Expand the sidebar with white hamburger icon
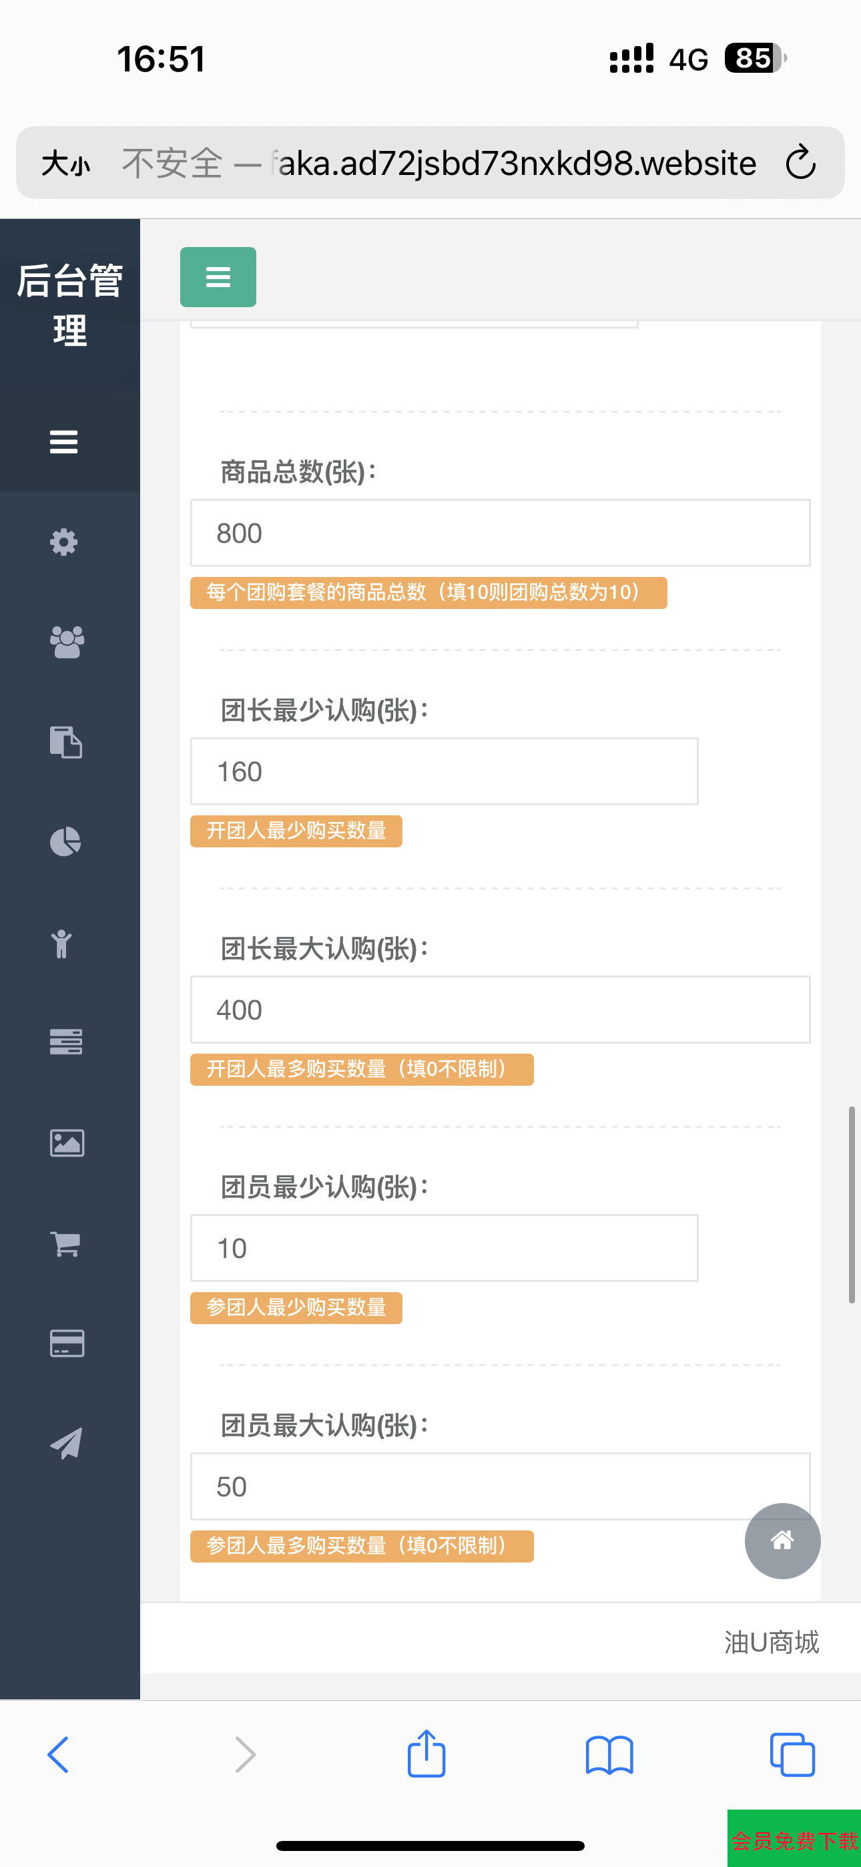Screen dimensions: 861x1867 [64, 441]
